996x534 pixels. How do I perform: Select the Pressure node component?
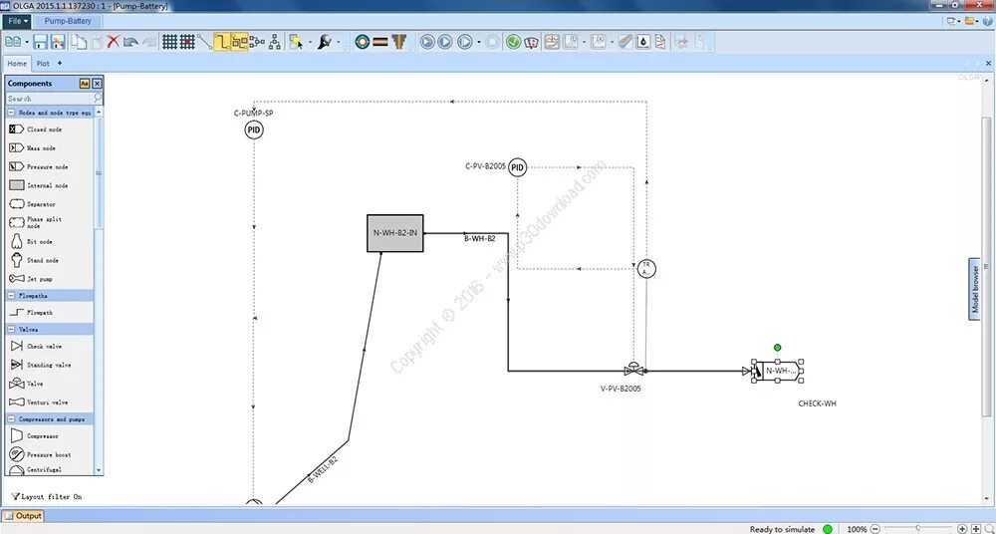[39, 166]
